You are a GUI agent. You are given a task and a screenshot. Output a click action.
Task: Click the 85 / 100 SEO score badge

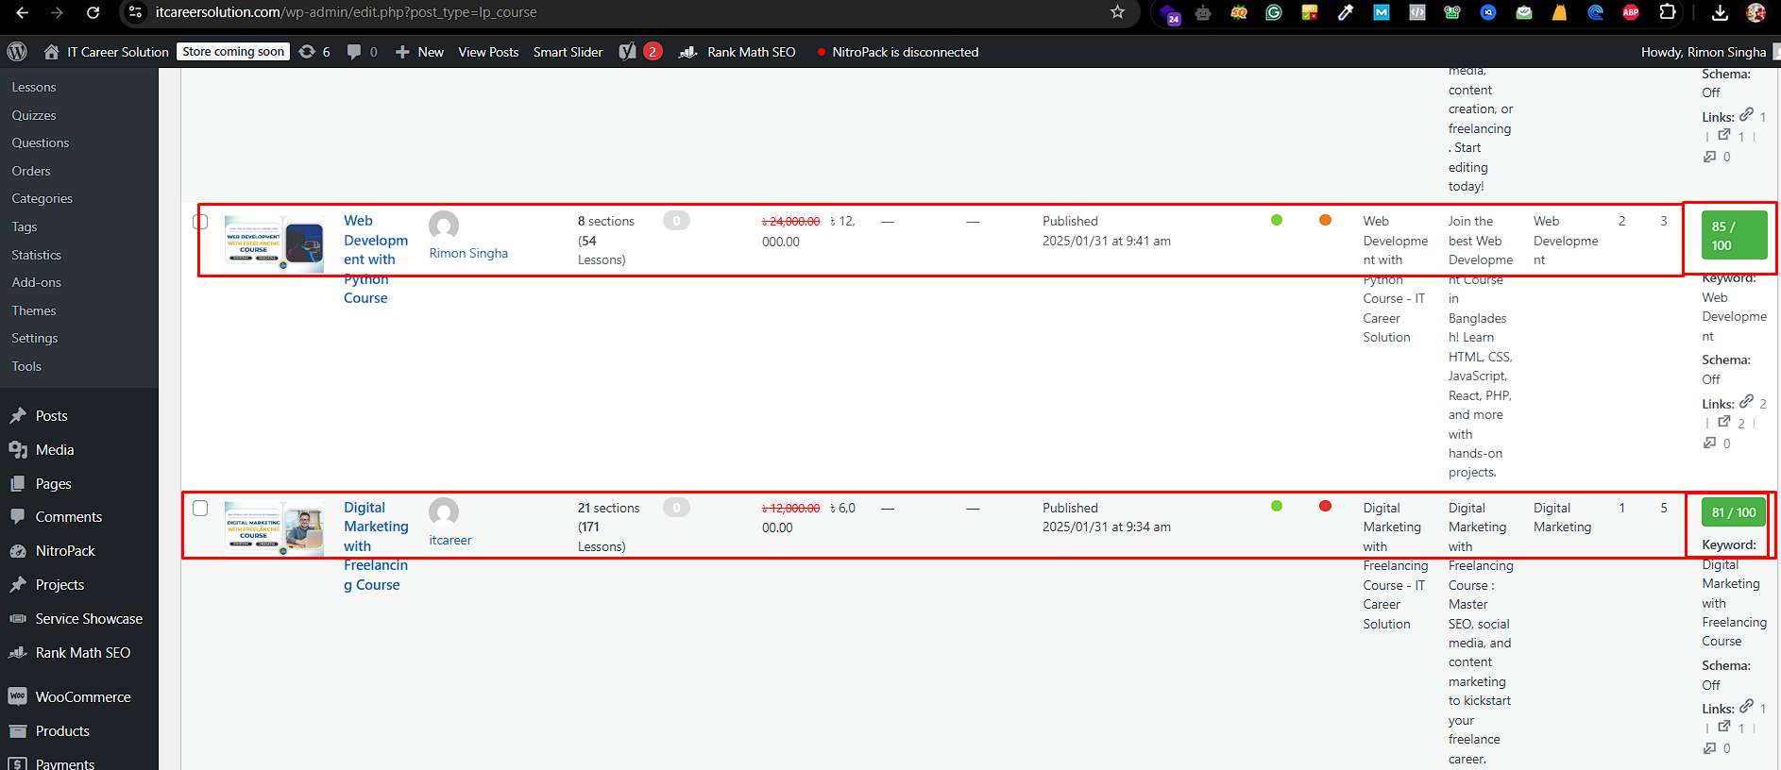1734,235
